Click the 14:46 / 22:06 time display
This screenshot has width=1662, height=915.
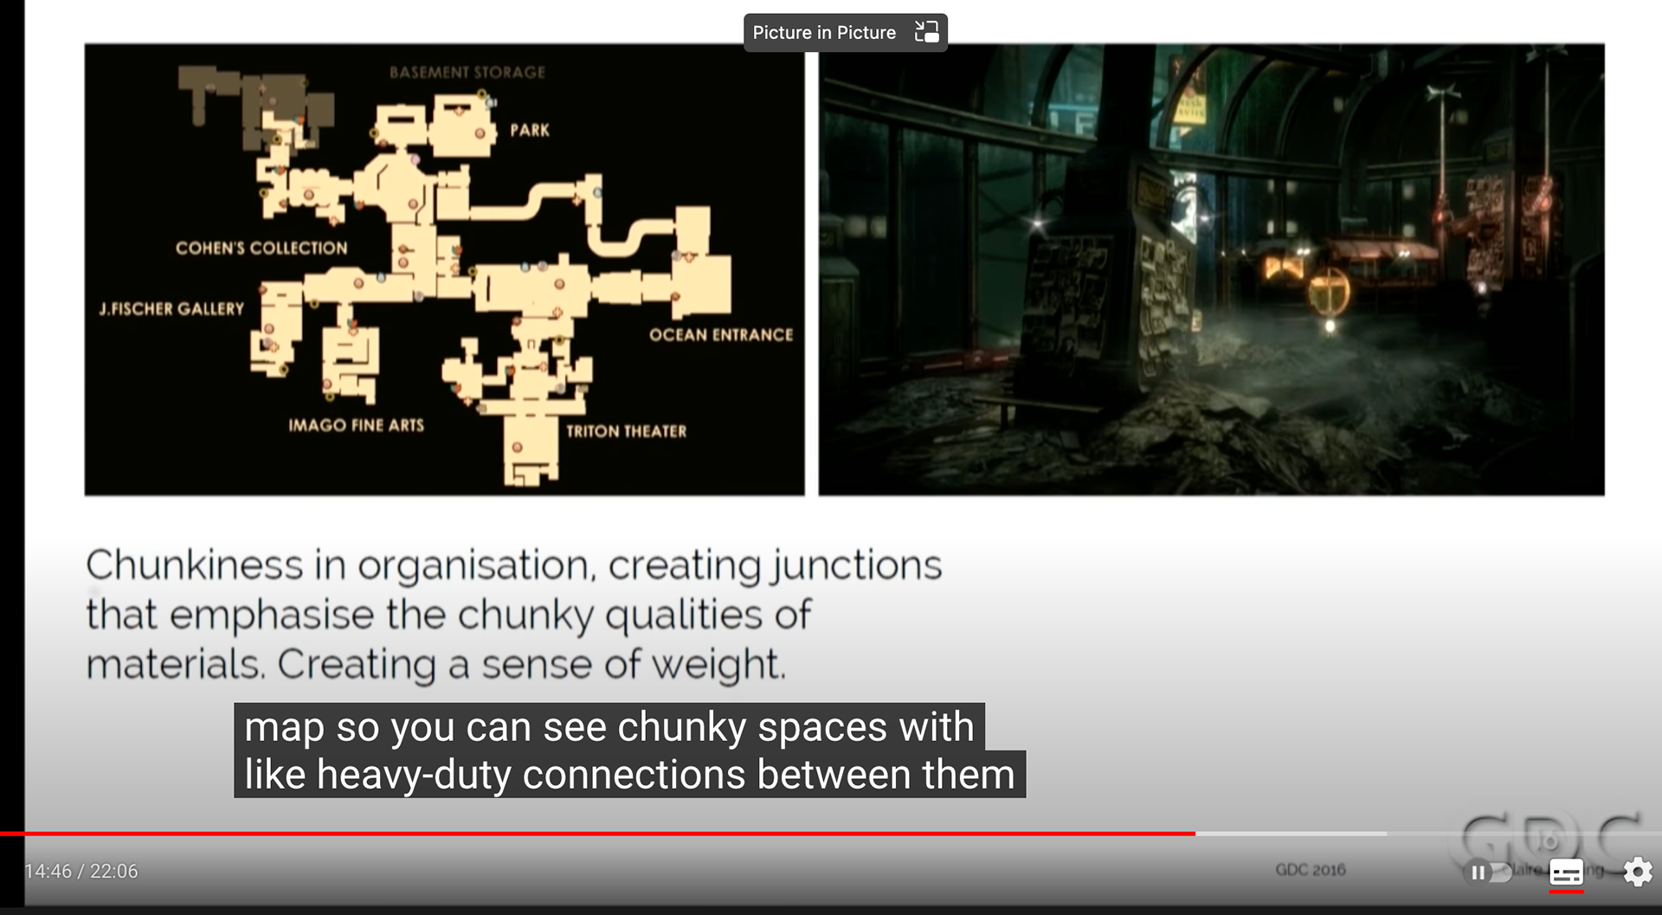81,871
